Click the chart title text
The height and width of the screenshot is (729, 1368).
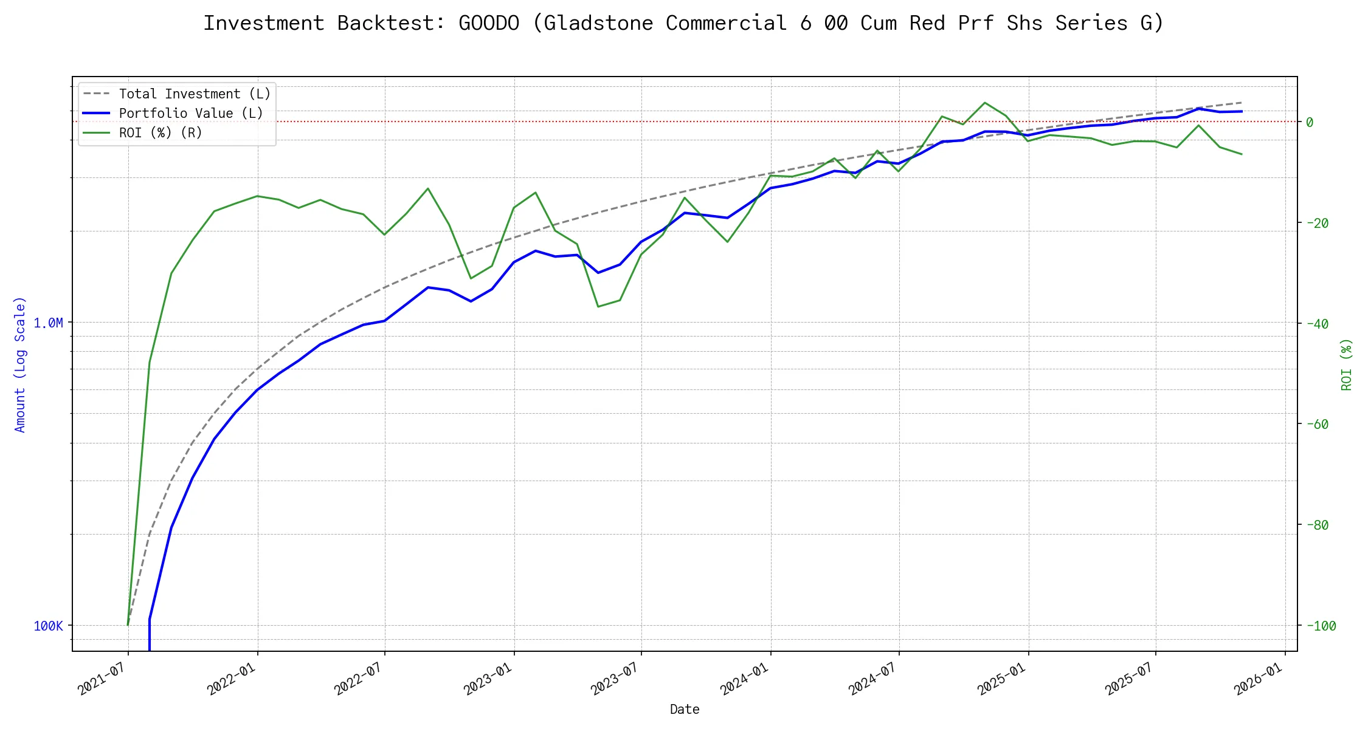pyautogui.click(x=683, y=23)
